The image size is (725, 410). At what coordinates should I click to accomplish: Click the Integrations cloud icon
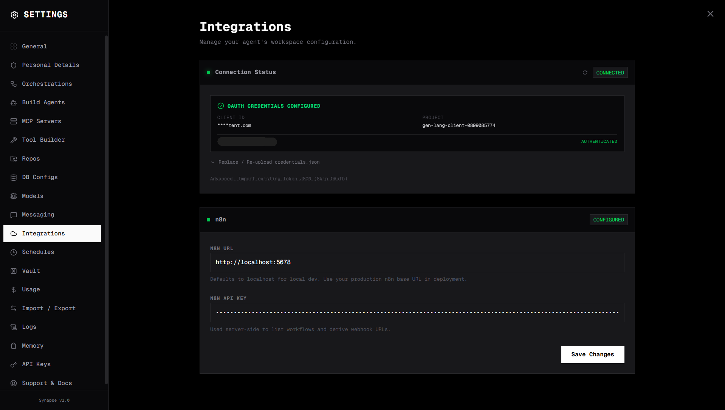click(x=14, y=234)
